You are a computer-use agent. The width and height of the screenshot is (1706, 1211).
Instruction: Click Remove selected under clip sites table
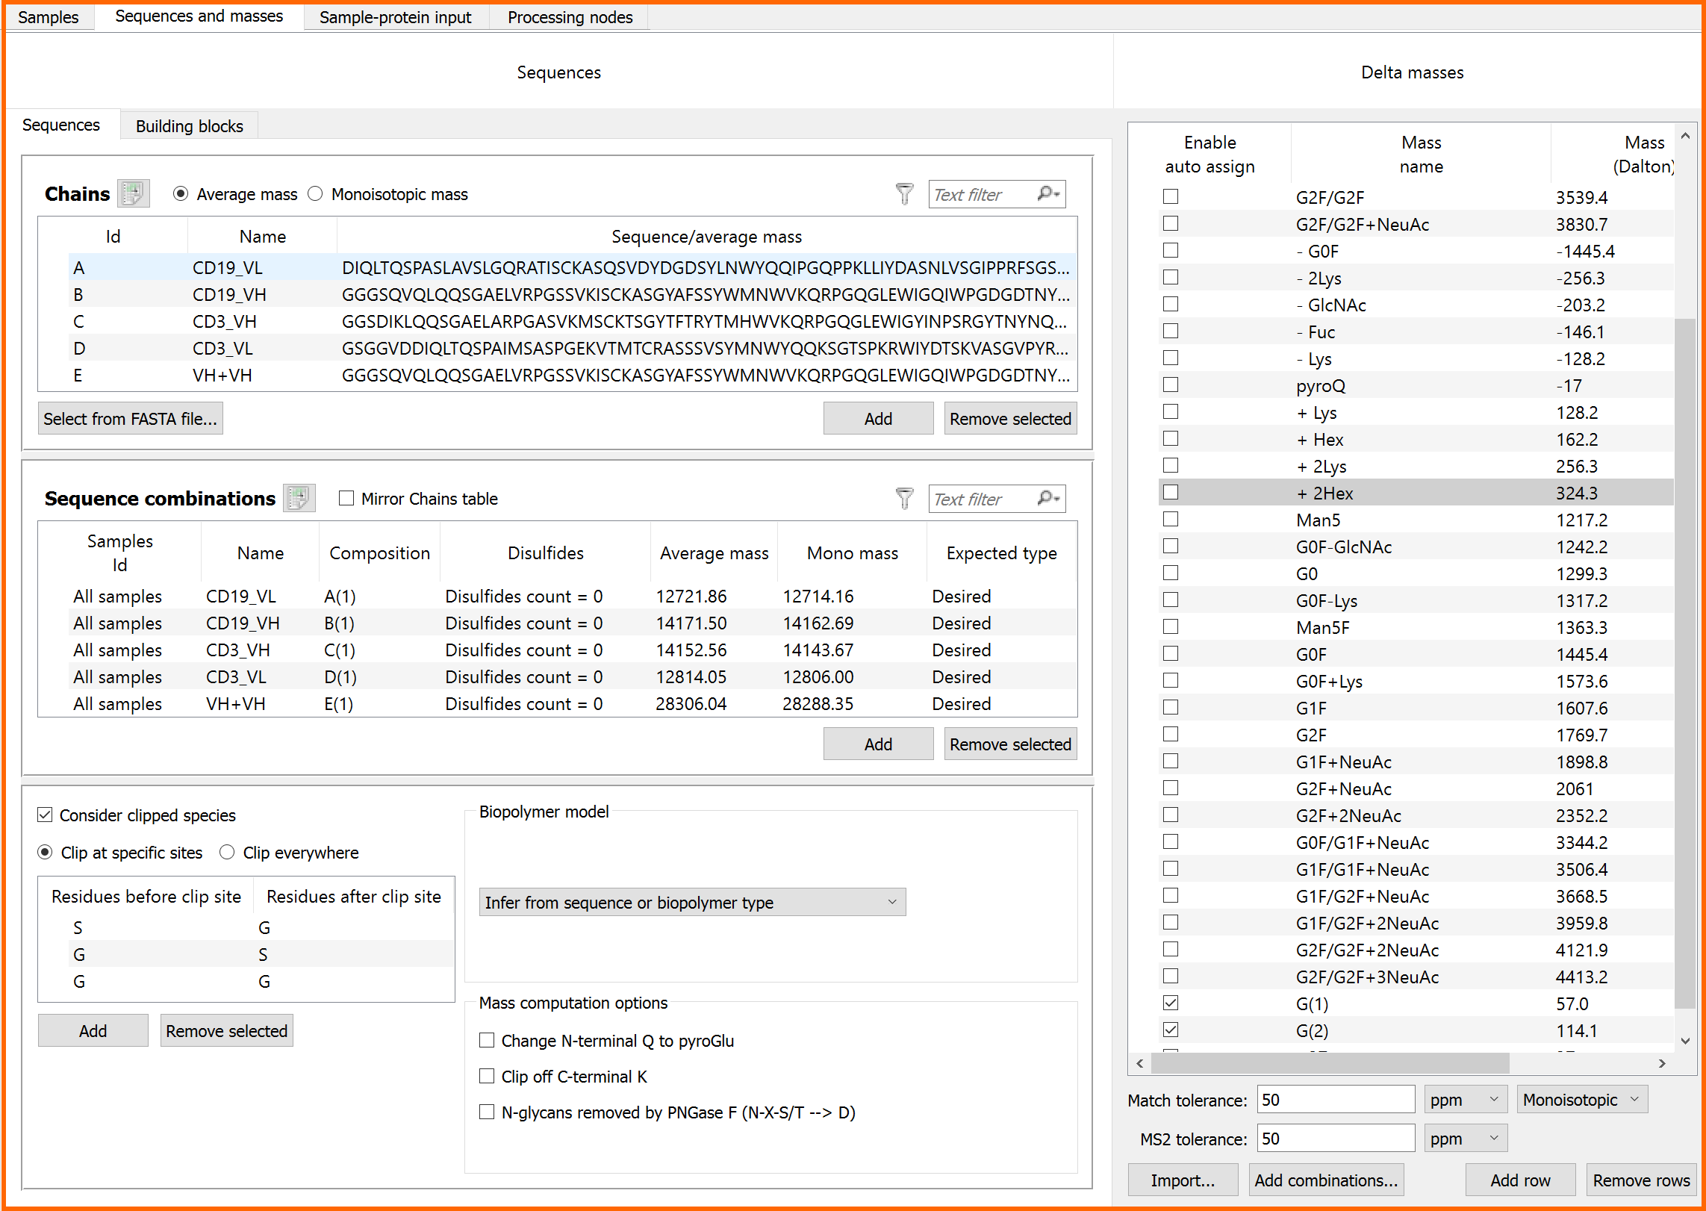pyautogui.click(x=226, y=1030)
